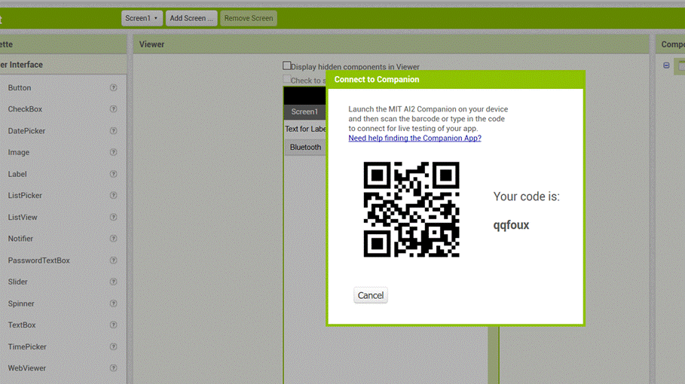Open help icon for Spinner component
This screenshot has height=384, width=685.
[113, 303]
